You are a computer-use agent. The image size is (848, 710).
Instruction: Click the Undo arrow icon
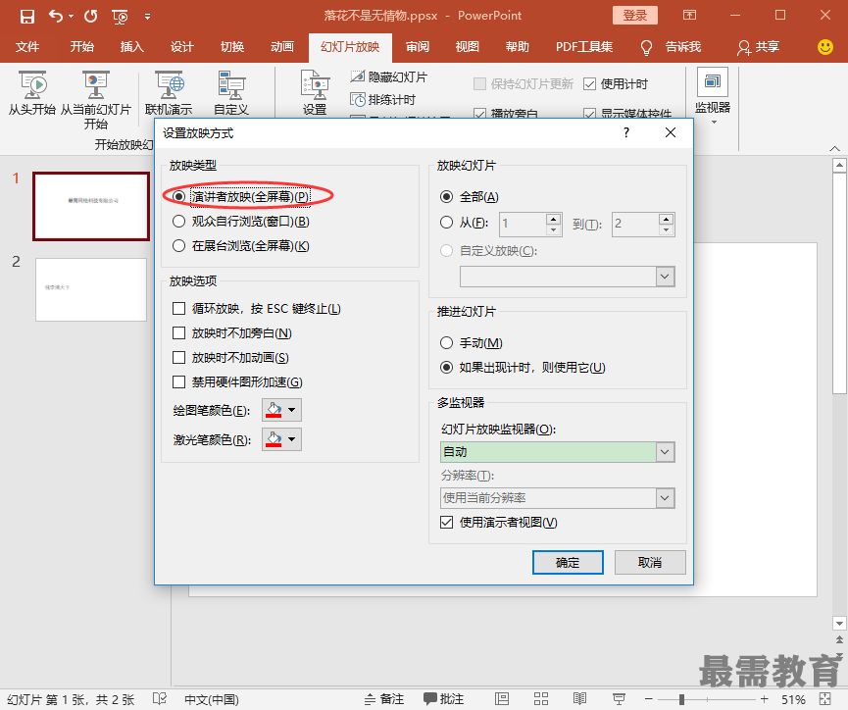(56, 16)
